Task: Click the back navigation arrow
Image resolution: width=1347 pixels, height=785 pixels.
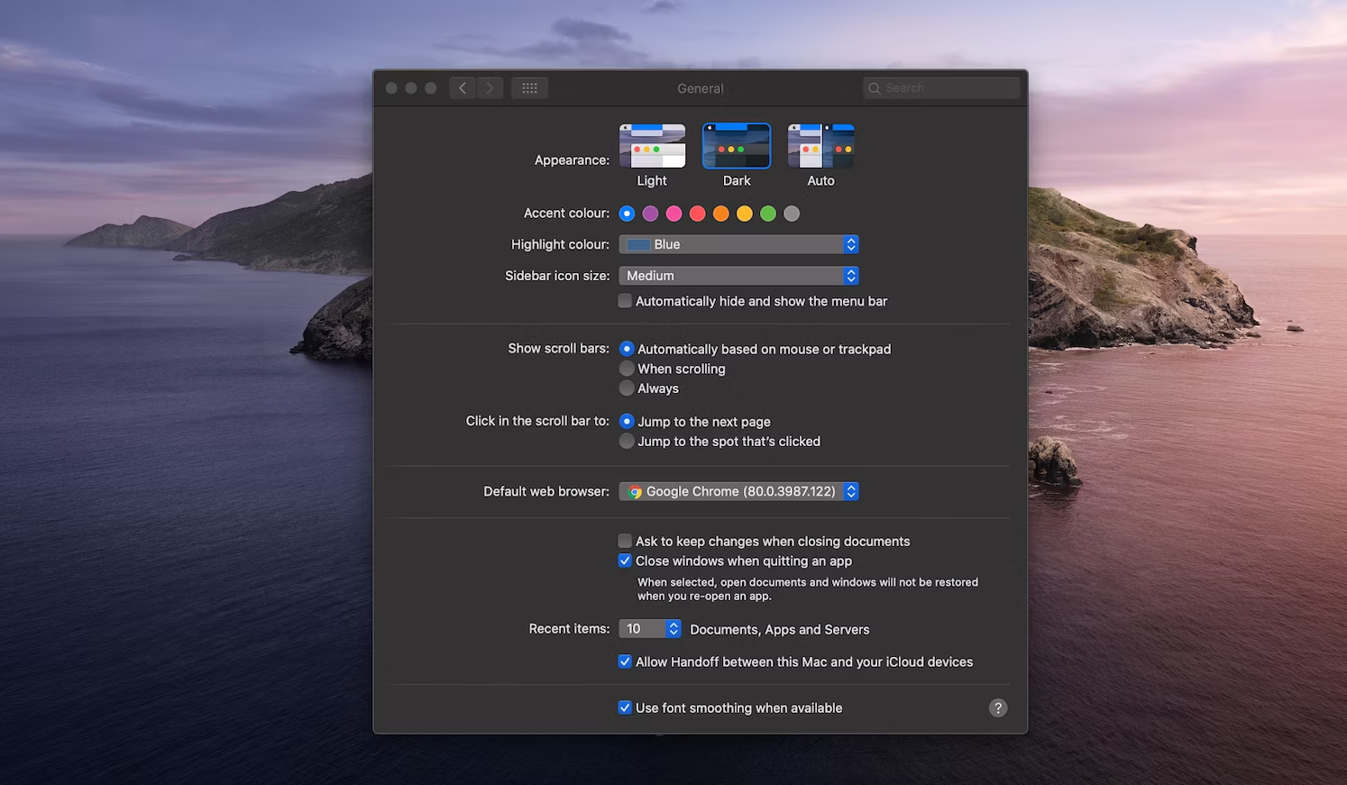Action: click(x=462, y=87)
